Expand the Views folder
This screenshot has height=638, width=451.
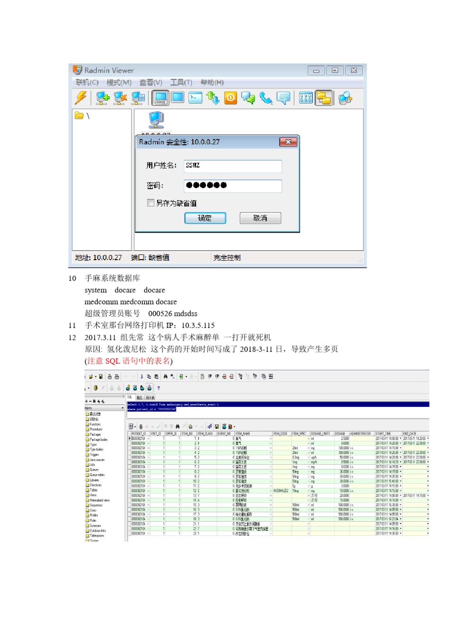(91, 495)
